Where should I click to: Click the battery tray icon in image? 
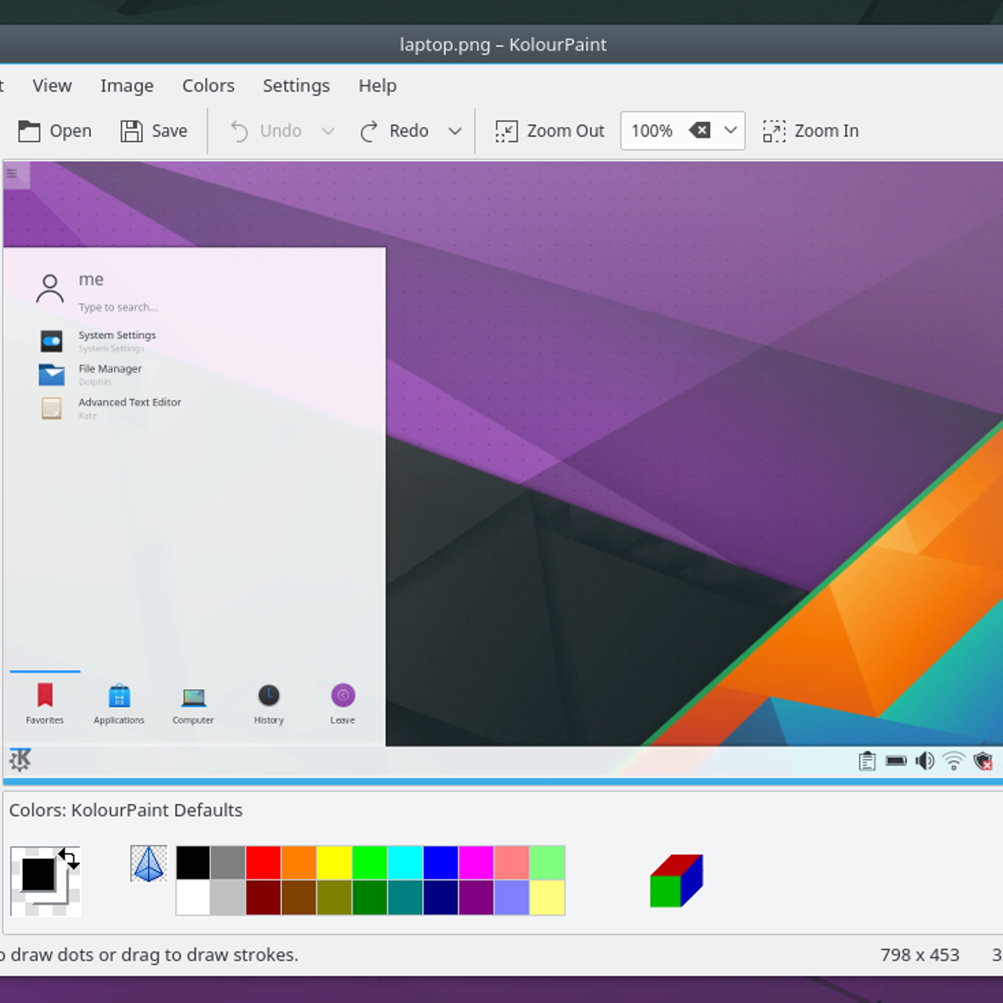pos(896,761)
